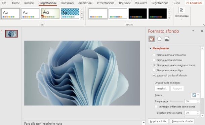Switch to the Animazioni tab
Screen dimensions: 205x125
coord(85,3)
